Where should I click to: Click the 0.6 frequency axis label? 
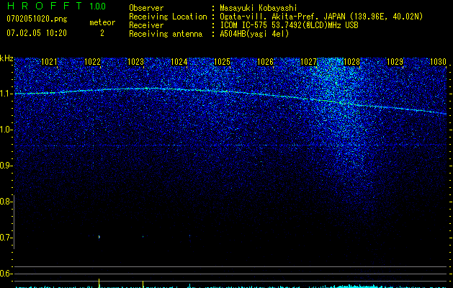(x=5, y=274)
